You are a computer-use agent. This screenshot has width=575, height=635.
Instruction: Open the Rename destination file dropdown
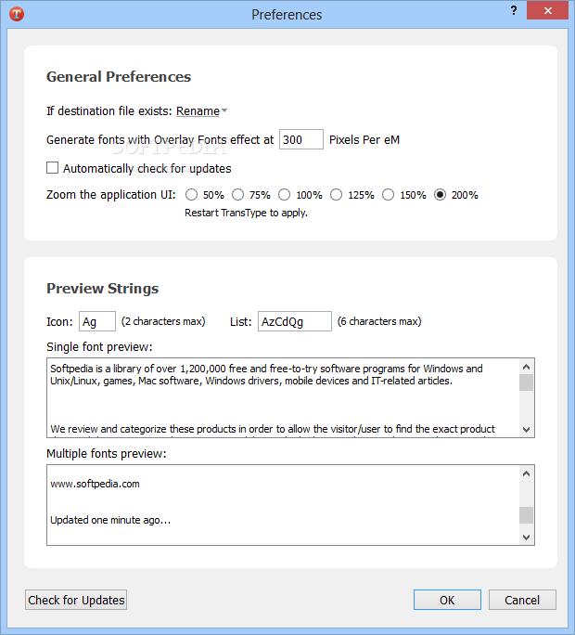(x=201, y=111)
